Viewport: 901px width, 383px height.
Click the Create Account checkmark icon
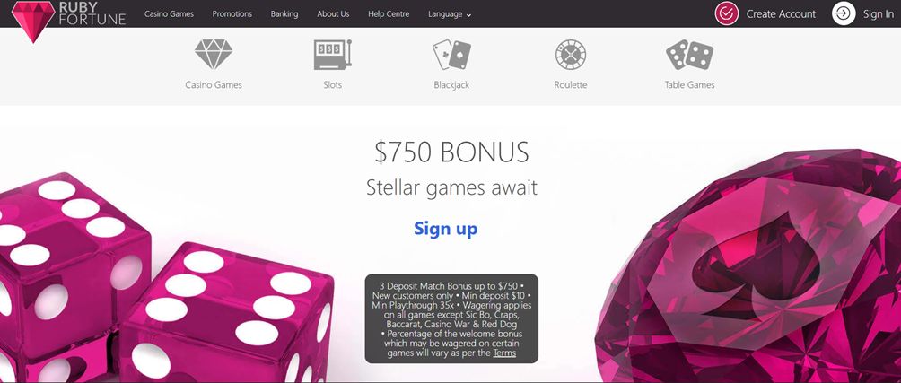click(726, 13)
